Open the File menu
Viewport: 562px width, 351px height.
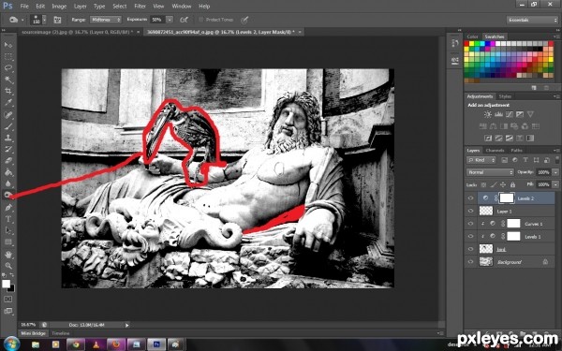pyautogui.click(x=24, y=7)
